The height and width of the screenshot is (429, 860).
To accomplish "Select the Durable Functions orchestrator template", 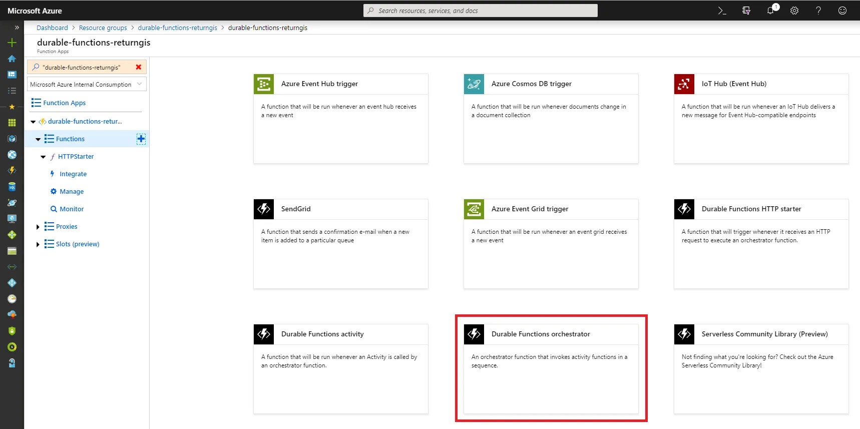I will (x=551, y=368).
